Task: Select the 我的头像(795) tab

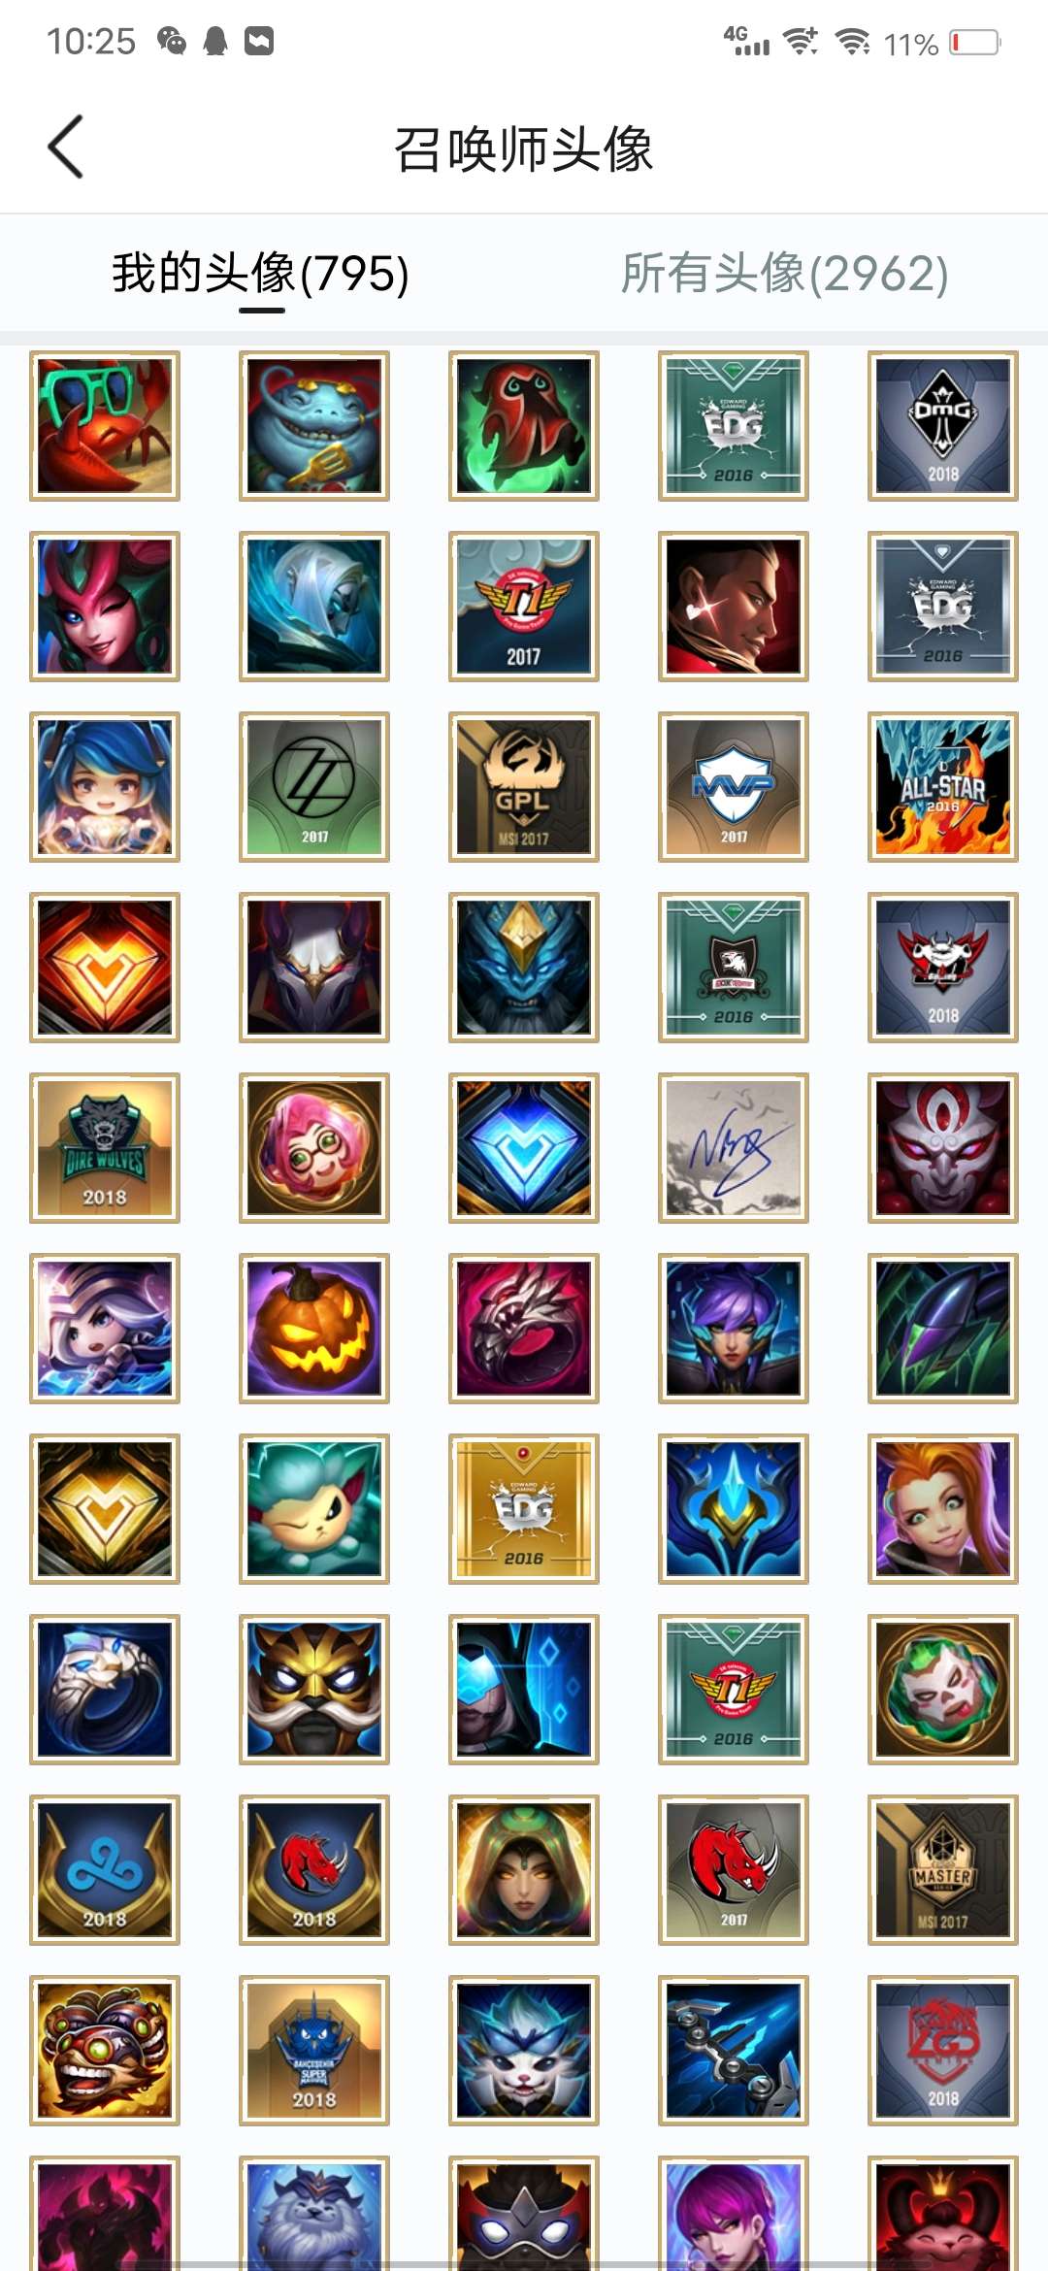Action: (261, 273)
